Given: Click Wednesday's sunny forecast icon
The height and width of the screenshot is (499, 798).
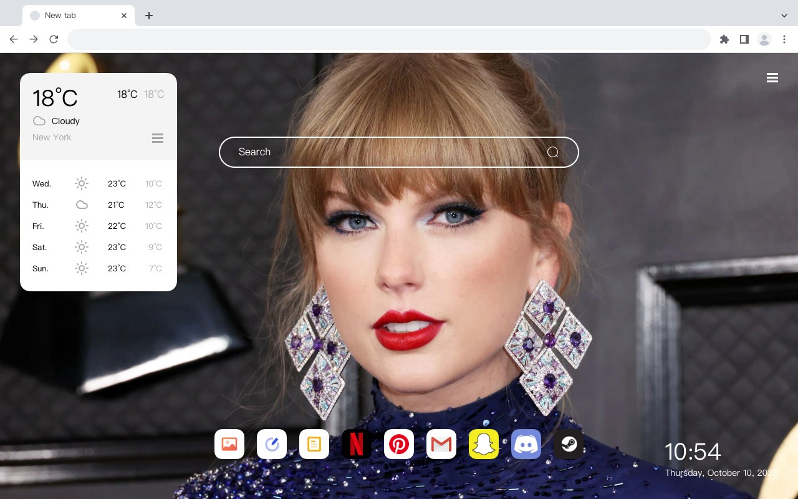Looking at the screenshot, I should click(82, 183).
